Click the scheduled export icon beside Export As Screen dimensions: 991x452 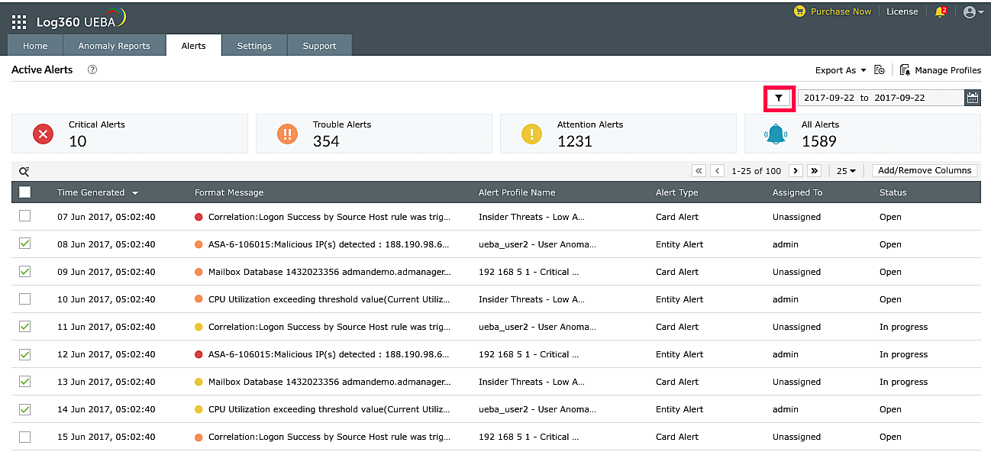880,69
